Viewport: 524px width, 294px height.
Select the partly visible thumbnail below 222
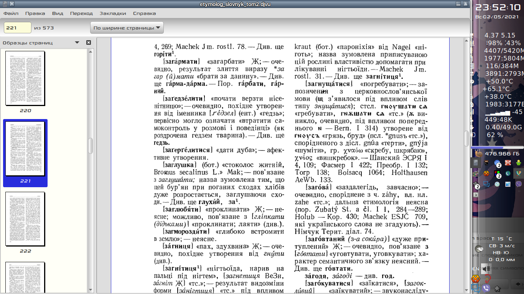(25, 277)
